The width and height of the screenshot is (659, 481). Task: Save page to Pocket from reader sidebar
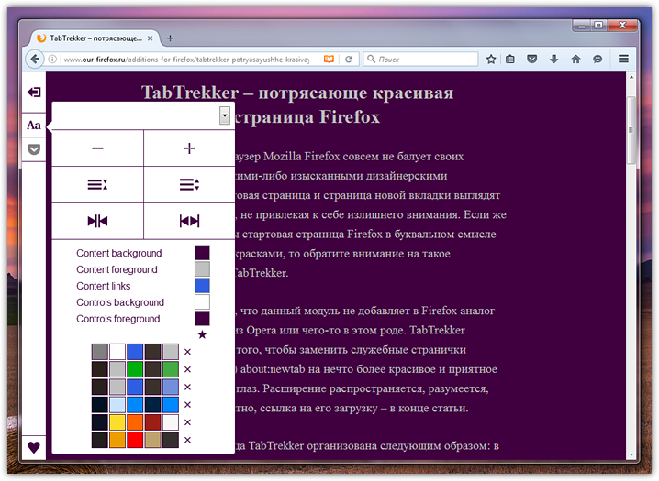[x=34, y=148]
